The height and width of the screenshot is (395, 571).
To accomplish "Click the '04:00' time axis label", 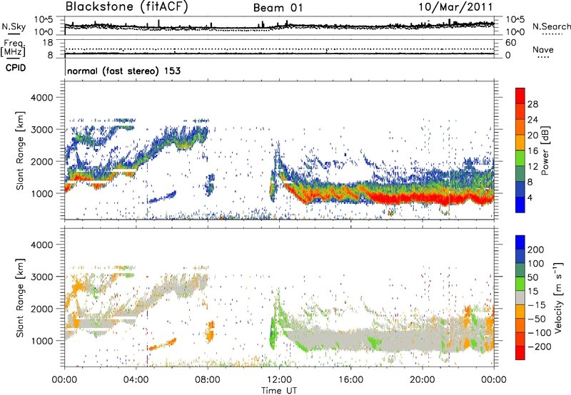I will click(136, 380).
